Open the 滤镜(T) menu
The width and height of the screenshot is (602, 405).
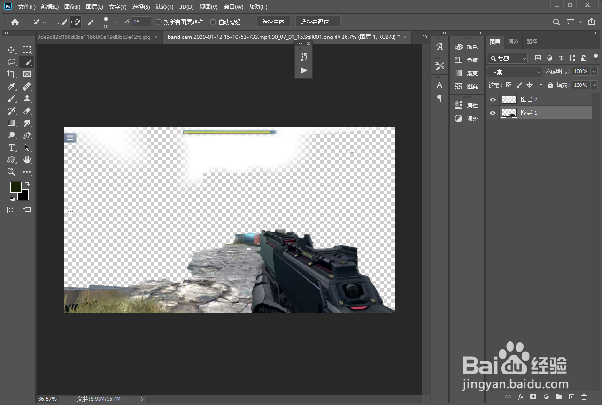point(164,7)
